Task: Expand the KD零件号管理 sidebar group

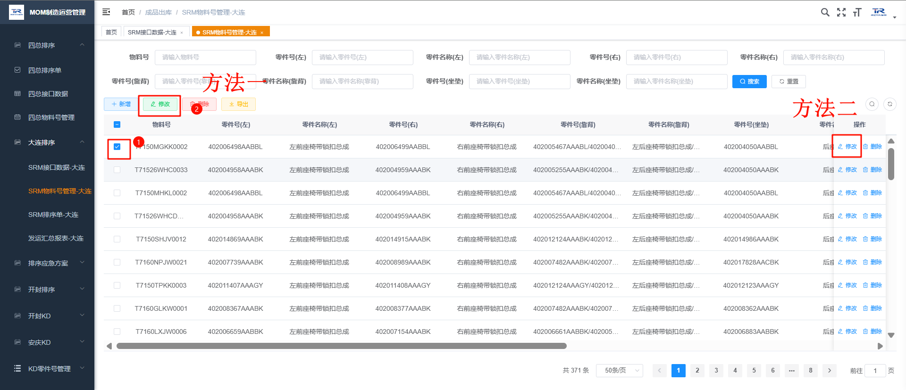Action: [x=47, y=369]
